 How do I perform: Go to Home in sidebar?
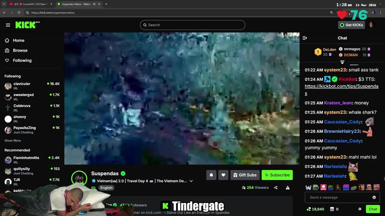[19, 40]
